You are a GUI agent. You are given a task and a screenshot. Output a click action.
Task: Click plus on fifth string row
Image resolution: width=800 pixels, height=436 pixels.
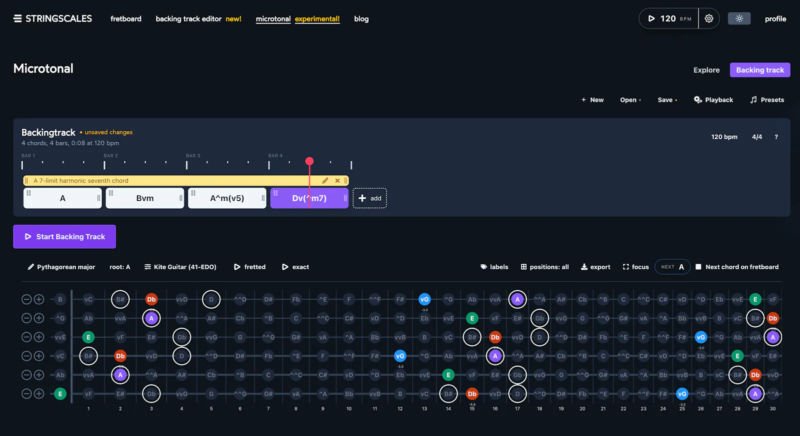(x=39, y=375)
